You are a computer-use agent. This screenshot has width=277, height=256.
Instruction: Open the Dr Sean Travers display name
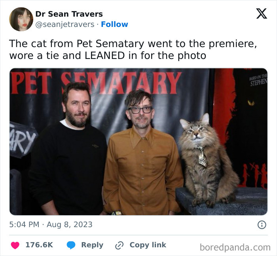(69, 14)
